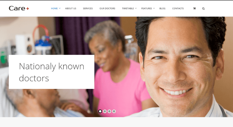Click the search magnifier icon

click(x=203, y=9)
